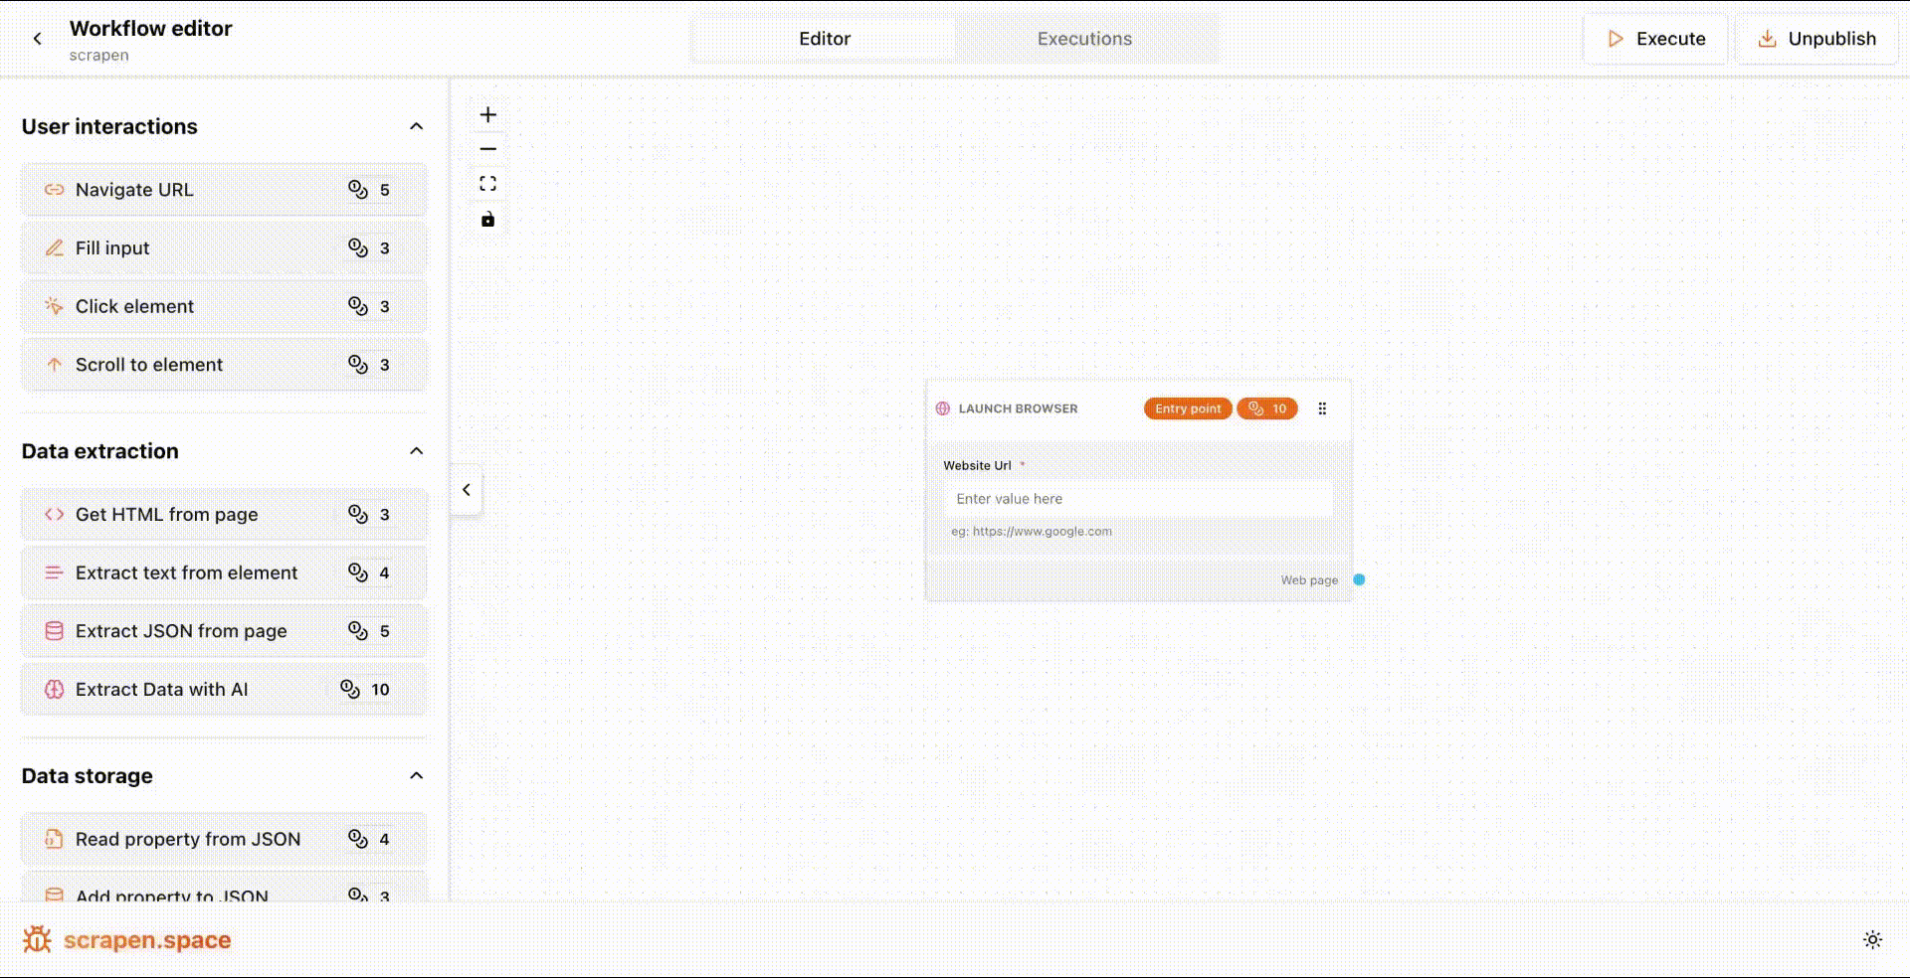The image size is (1910, 978).
Task: Click the Unpublish button
Action: [1816, 39]
